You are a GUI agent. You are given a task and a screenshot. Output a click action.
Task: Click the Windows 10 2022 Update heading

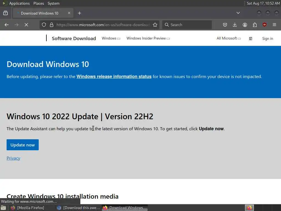[x=80, y=116]
